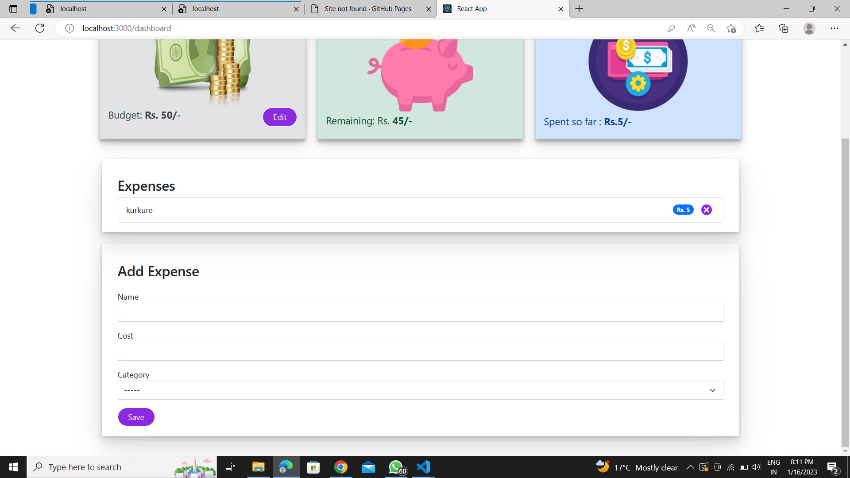Focus the expense Name input field
Screen dimensions: 850x478
pyautogui.click(x=420, y=312)
